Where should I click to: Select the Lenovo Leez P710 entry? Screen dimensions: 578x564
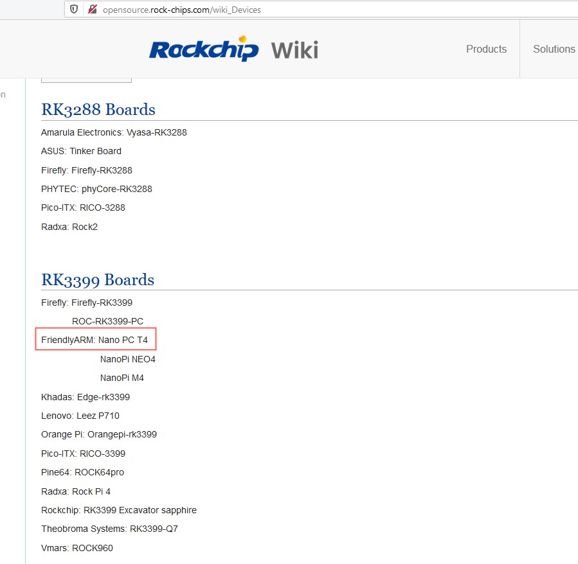point(80,416)
